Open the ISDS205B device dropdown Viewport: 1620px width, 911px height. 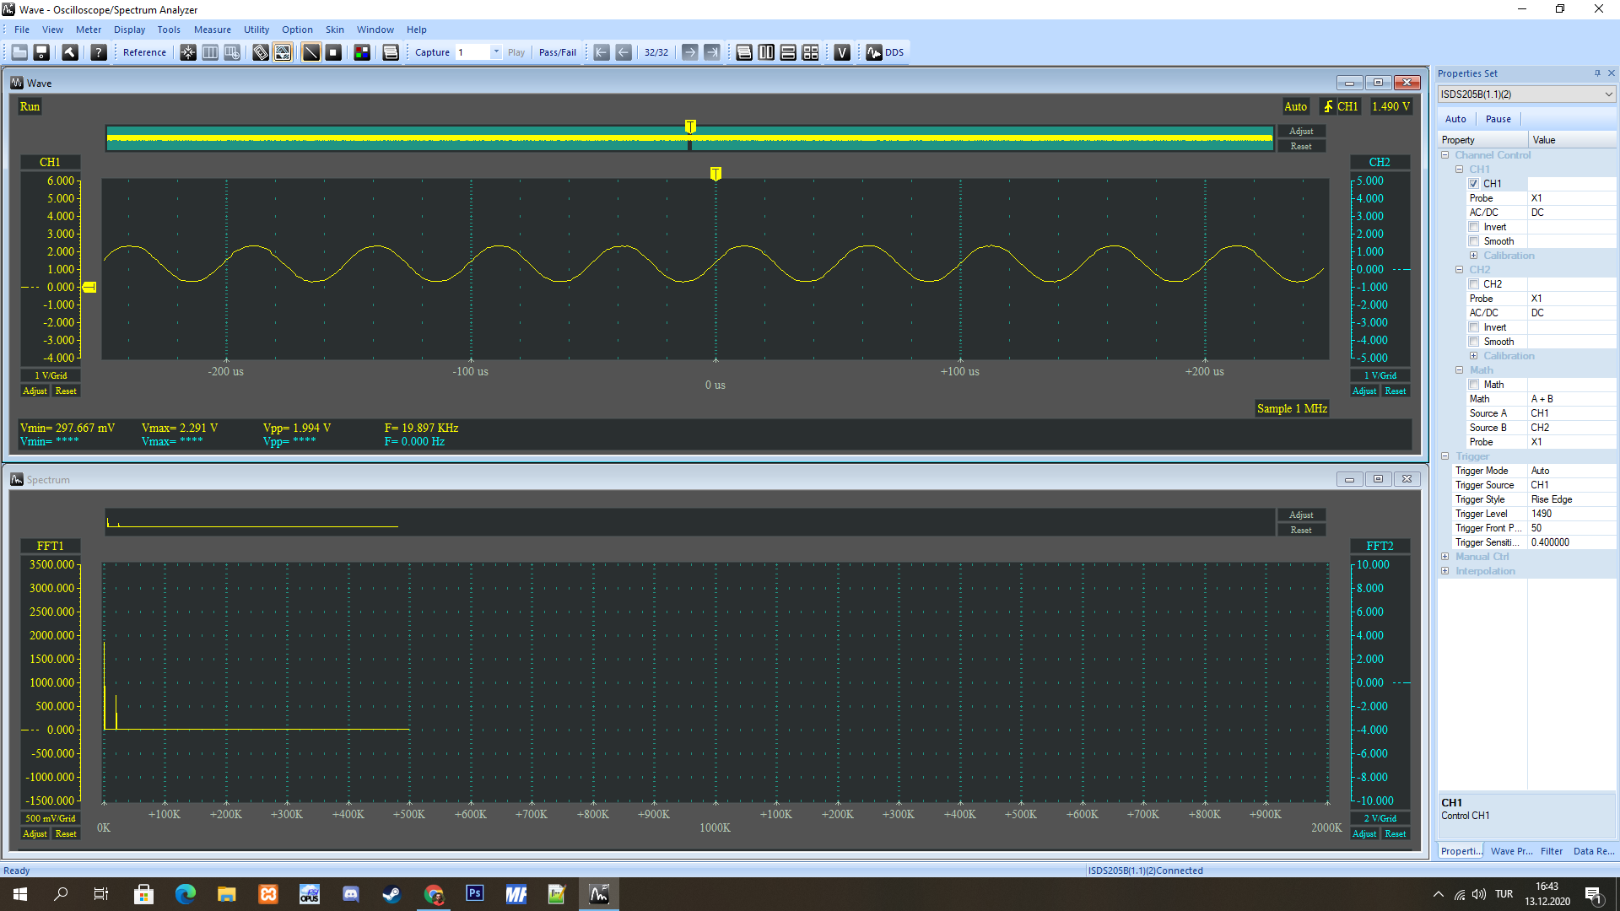[x=1526, y=94]
